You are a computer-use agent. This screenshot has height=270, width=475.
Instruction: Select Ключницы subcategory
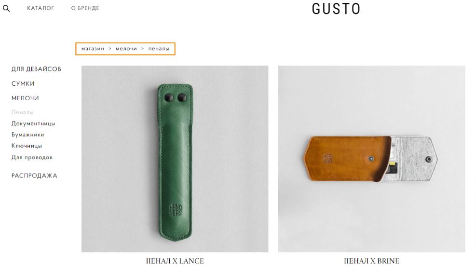coord(27,146)
